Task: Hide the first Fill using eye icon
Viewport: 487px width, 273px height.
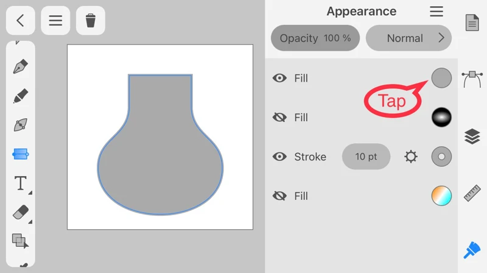Action: 279,78
